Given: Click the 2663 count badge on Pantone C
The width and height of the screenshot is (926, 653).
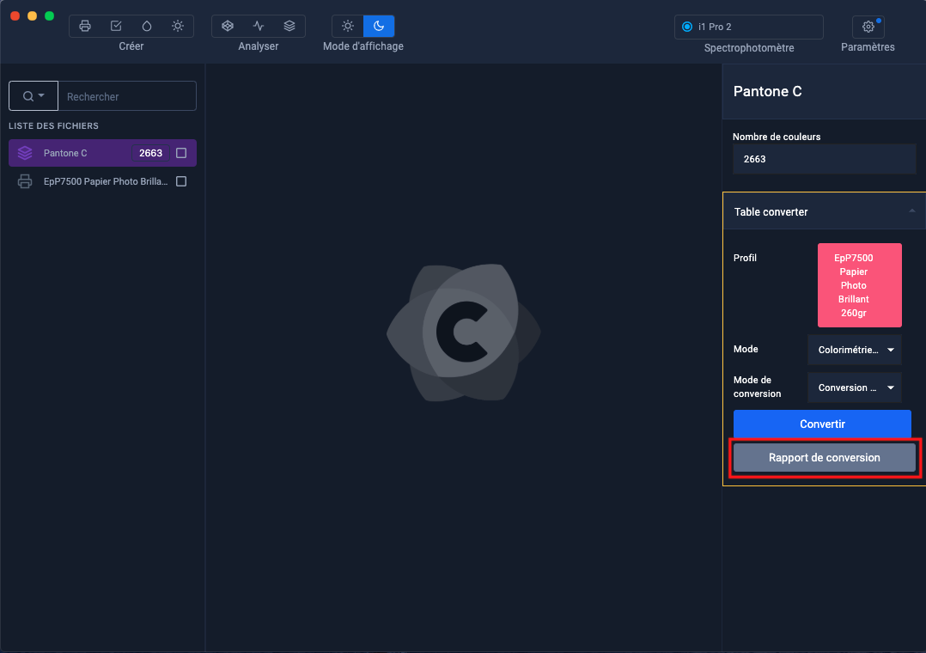Looking at the screenshot, I should (150, 153).
